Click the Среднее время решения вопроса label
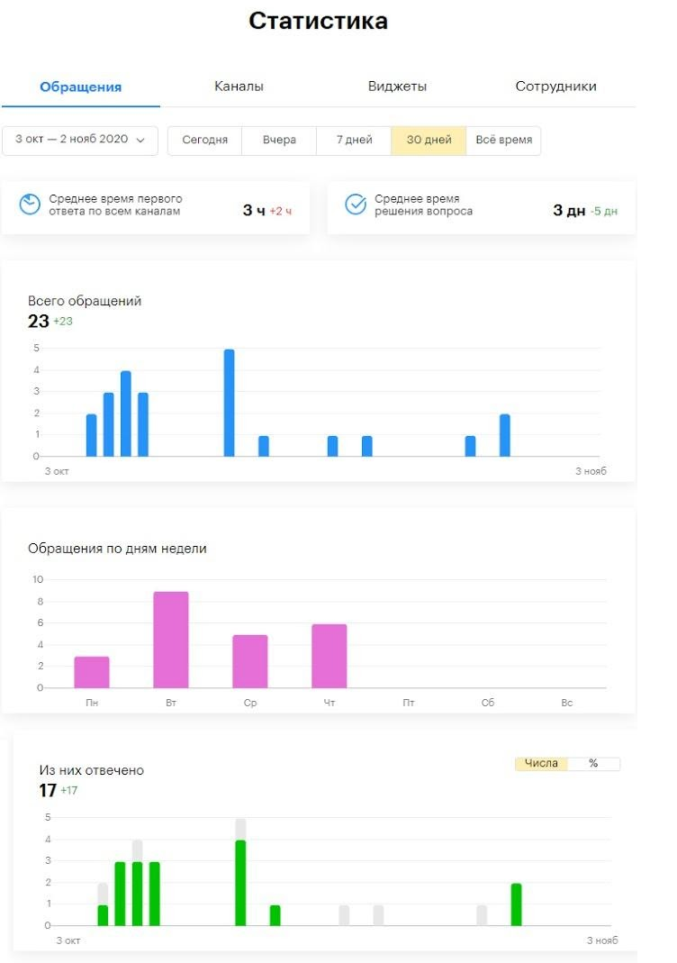677x963 pixels. 423,205
